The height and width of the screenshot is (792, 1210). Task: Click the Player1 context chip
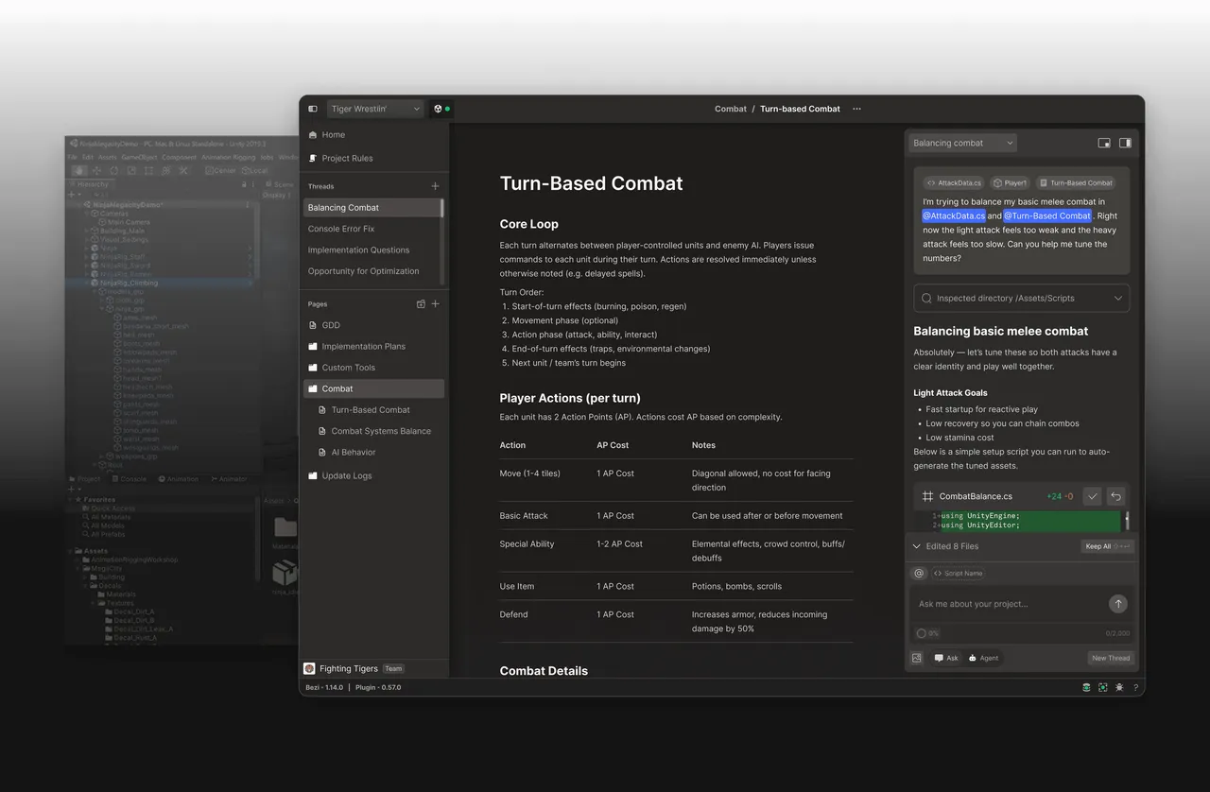coord(1010,182)
